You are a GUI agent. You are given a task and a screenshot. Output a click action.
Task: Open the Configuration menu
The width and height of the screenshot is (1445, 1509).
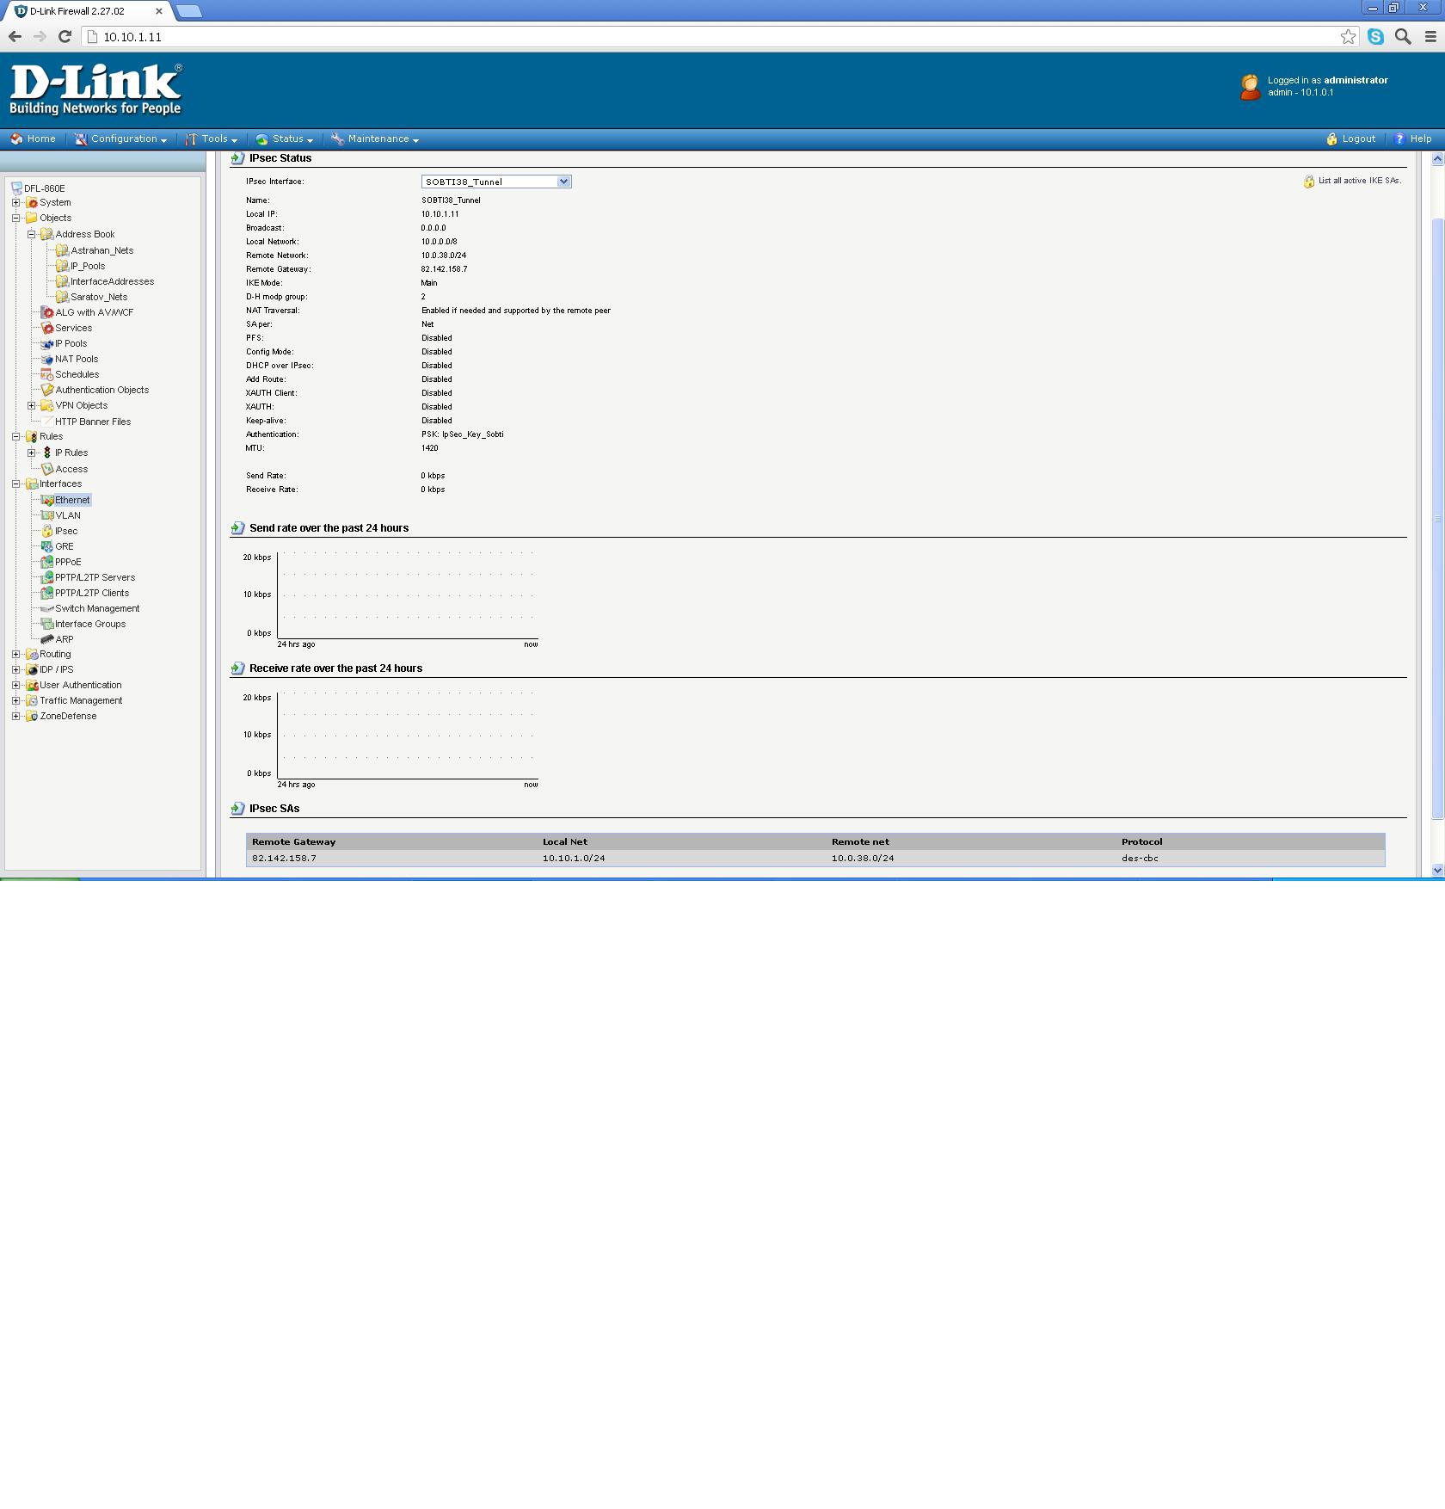121,139
